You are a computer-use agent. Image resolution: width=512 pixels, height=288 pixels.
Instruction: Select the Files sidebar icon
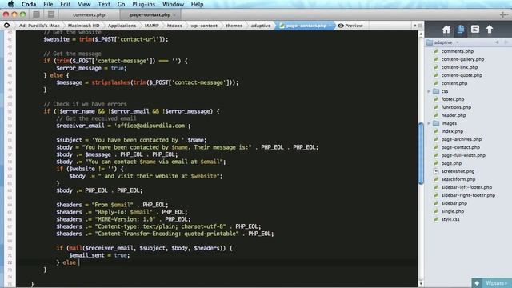tap(461, 30)
